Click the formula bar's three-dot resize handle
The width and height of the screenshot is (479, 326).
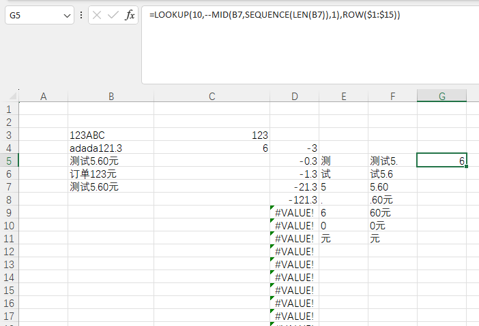(81, 15)
